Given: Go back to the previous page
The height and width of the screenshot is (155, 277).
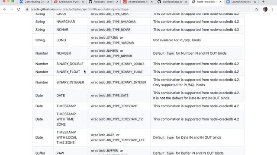Looking at the screenshot, I should [5, 9].
